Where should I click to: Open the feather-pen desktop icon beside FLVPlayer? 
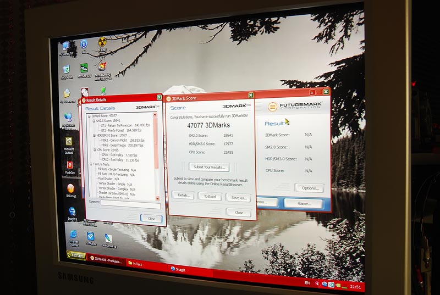(x=108, y=241)
